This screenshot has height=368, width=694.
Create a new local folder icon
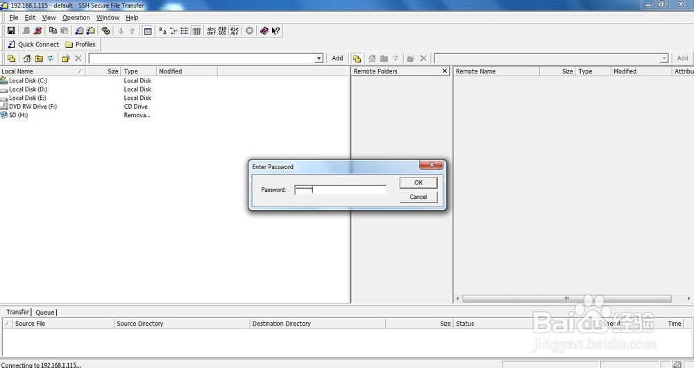[x=66, y=58]
